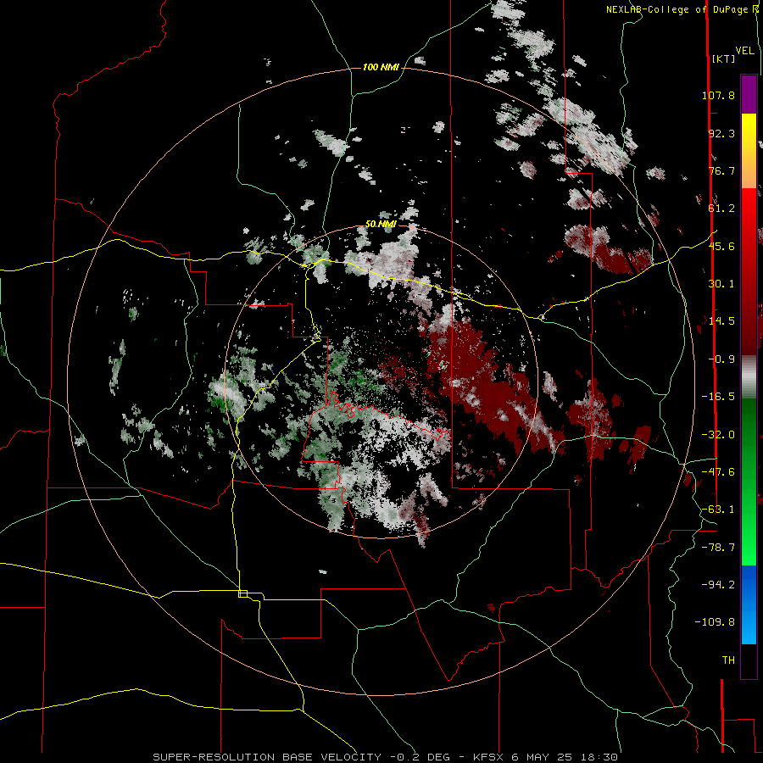The height and width of the screenshot is (763, 763).
Task: Click the 50 NMI range ring label
Action: tap(381, 224)
